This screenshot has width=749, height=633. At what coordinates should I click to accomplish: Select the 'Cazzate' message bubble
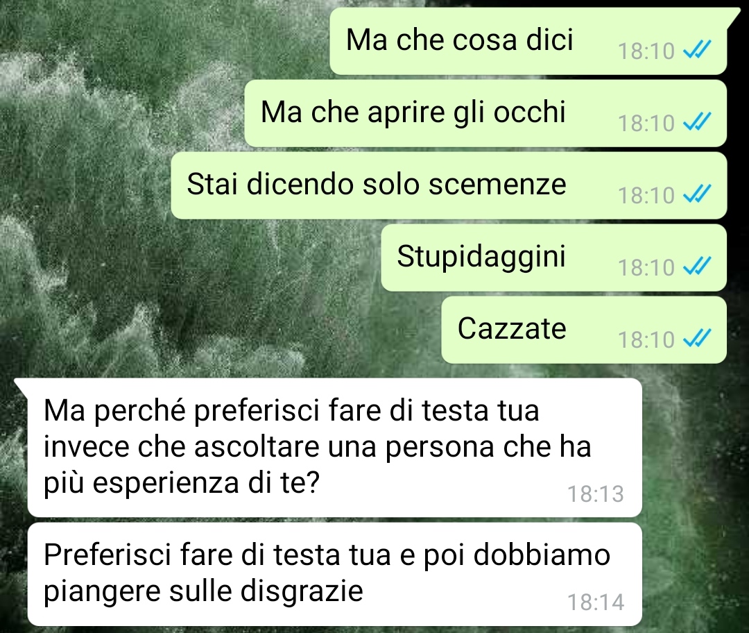[584, 330]
